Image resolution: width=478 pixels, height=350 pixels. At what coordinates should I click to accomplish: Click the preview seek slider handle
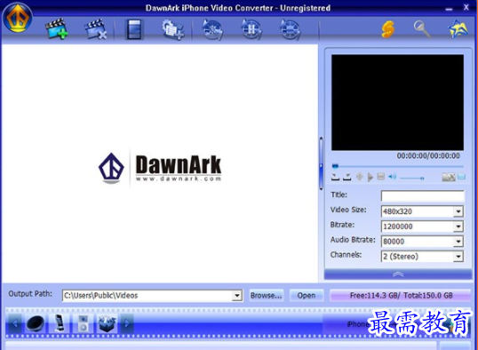335,166
